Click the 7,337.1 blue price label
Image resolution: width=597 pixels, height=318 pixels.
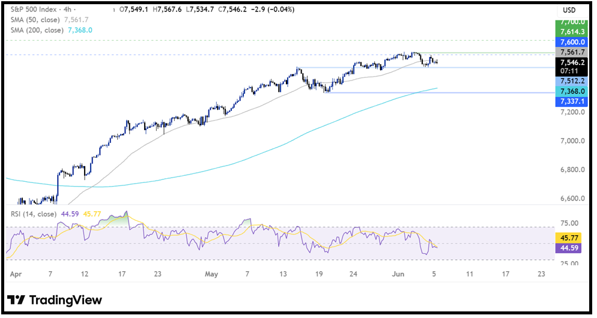(x=572, y=101)
